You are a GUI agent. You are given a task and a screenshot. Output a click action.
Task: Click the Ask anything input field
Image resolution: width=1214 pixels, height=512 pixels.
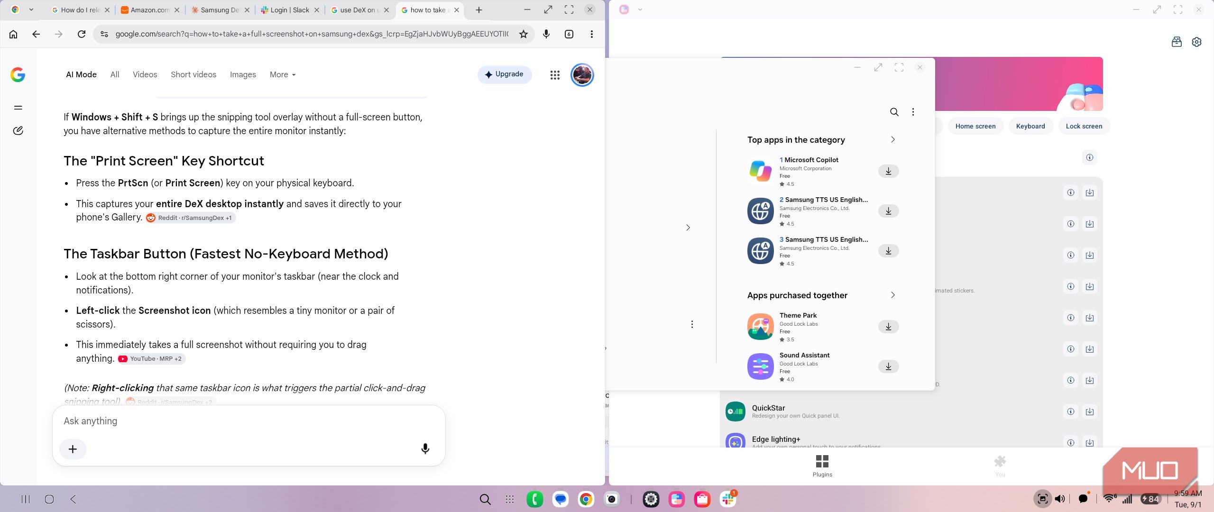[248, 421]
